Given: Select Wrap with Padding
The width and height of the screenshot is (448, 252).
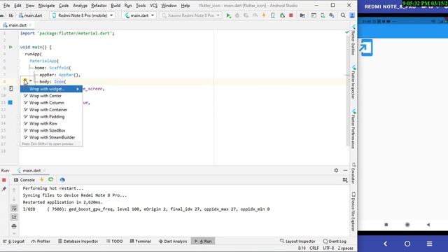Looking at the screenshot, I should point(51,117).
